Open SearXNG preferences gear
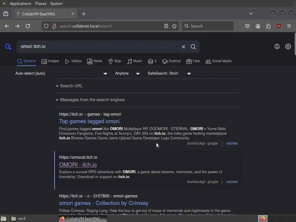The height and width of the screenshot is (222, 296). point(288,47)
